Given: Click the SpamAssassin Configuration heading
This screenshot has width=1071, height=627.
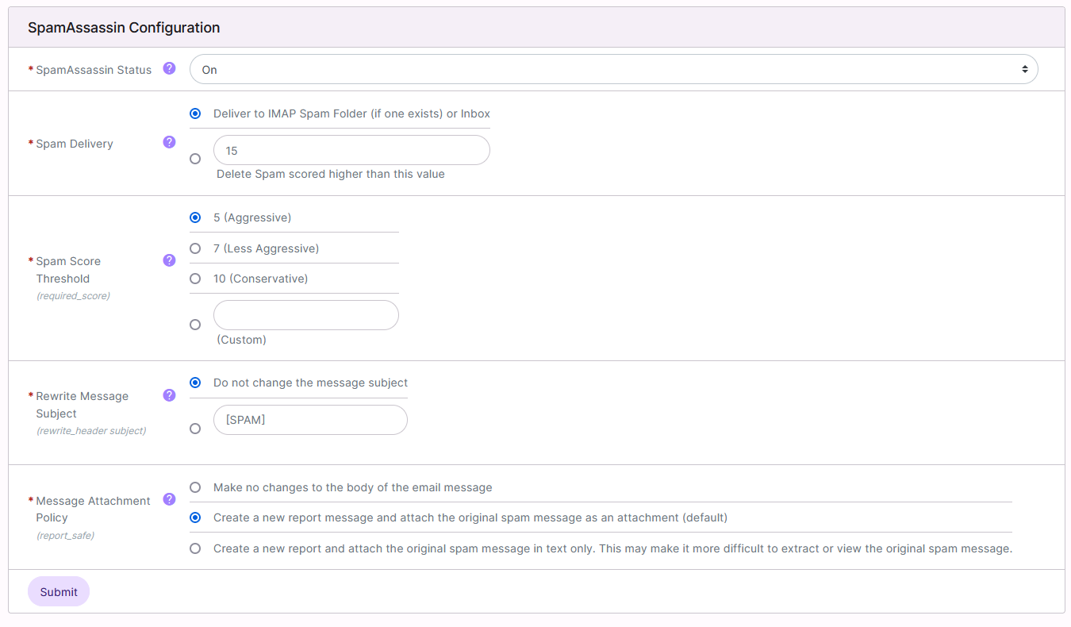Looking at the screenshot, I should click(124, 28).
